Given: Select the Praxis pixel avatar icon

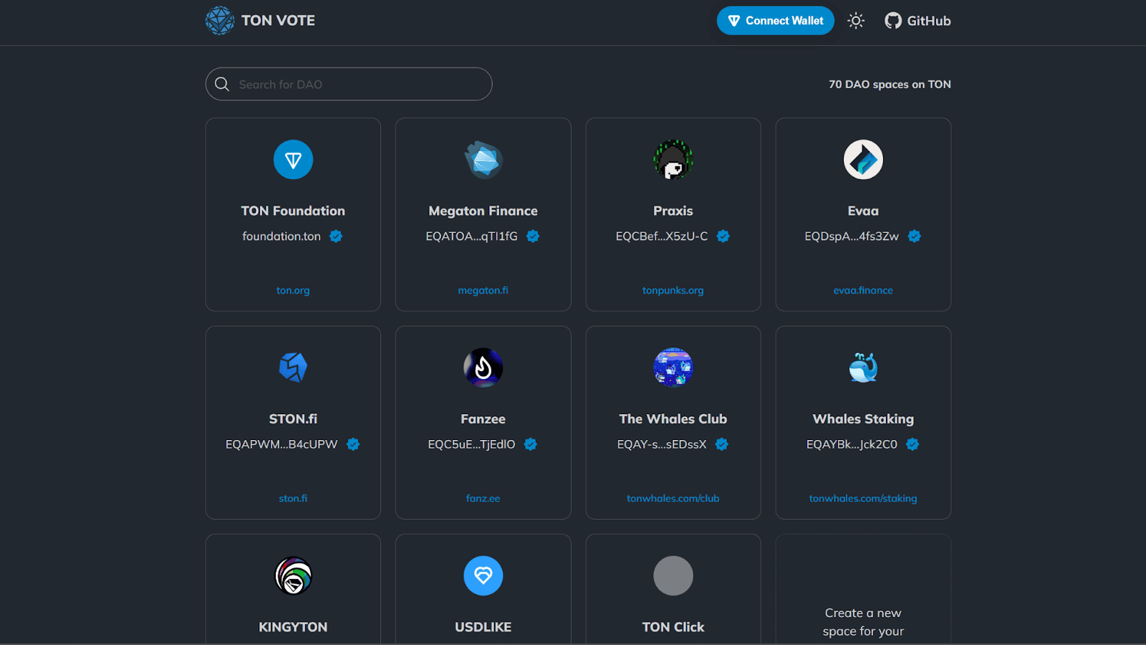Looking at the screenshot, I should [x=673, y=159].
